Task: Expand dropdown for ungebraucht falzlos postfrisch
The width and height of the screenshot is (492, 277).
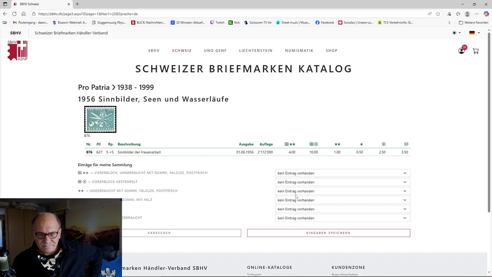Action: [x=343, y=191]
